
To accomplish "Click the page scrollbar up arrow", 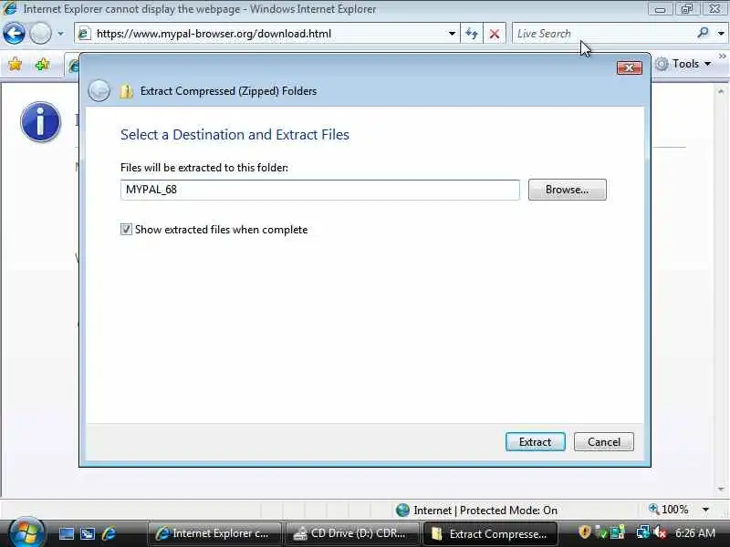I will [x=721, y=91].
